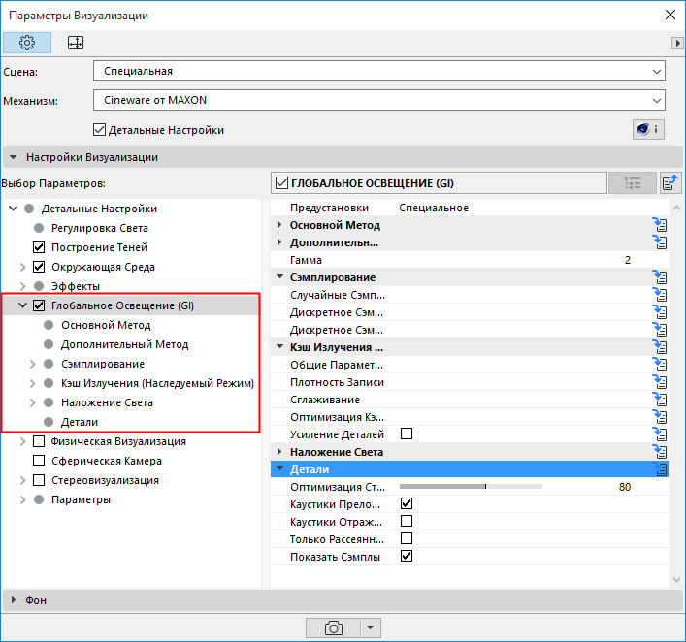686x642 pixels.
Task: Click the link icon in Основной Метод row
Action: tap(660, 225)
